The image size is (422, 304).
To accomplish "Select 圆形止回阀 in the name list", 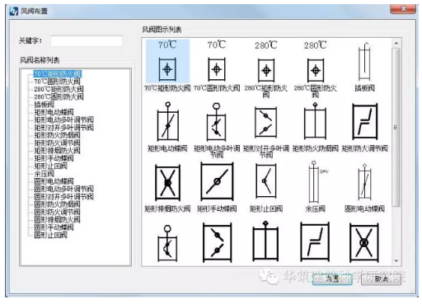I will click(50, 235).
